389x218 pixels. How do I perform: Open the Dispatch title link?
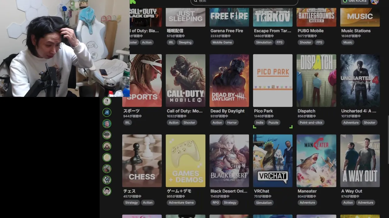pyautogui.click(x=306, y=111)
